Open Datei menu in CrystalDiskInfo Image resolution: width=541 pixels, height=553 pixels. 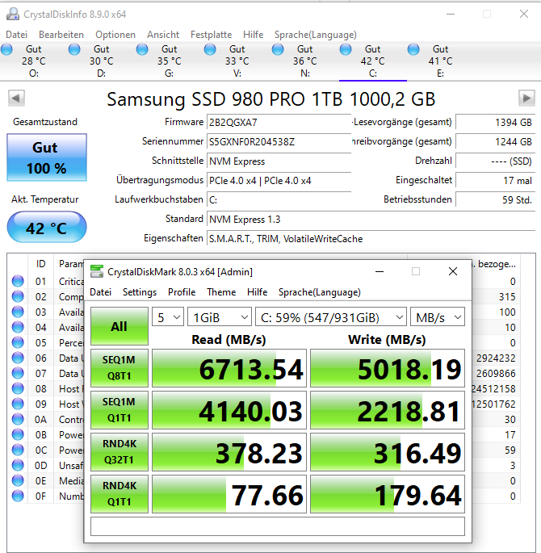(17, 35)
